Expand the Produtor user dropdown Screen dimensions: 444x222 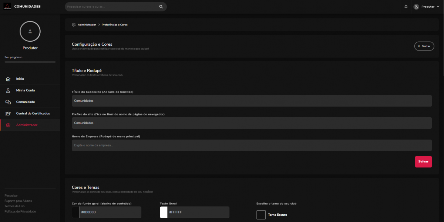(x=427, y=7)
